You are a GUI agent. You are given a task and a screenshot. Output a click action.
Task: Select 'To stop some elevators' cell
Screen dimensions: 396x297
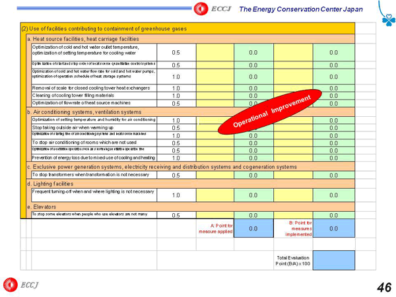[94, 215]
